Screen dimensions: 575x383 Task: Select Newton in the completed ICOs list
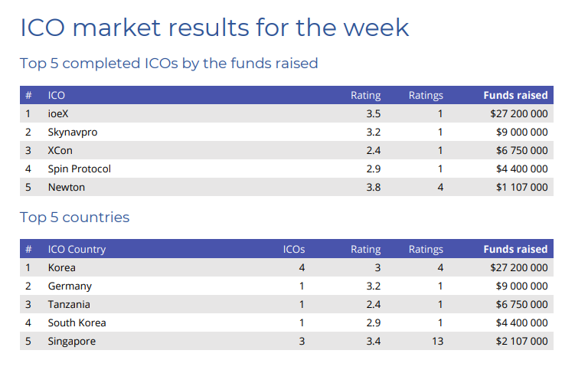tap(67, 187)
